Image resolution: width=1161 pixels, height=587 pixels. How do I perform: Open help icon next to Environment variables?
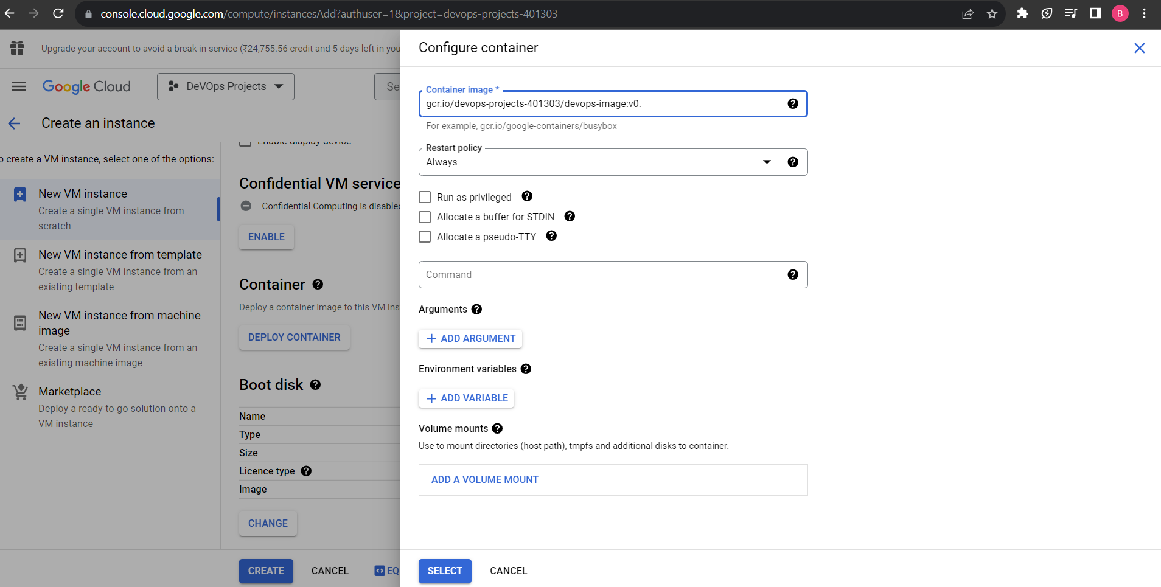[x=526, y=369]
